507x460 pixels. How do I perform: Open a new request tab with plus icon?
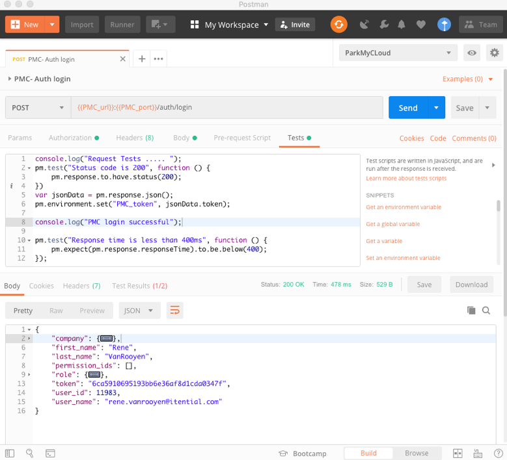point(142,58)
